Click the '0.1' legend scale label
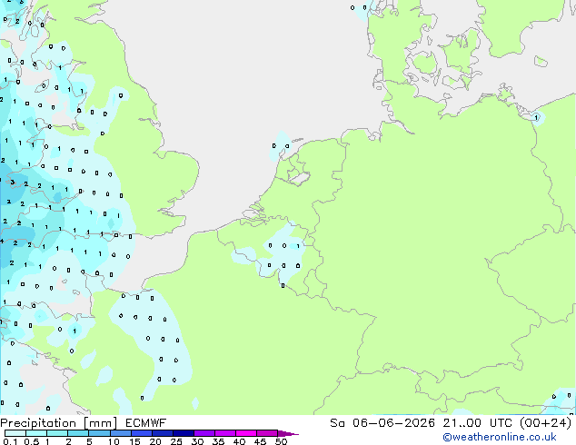Screen dimensions: 576x445 click(10, 441)
